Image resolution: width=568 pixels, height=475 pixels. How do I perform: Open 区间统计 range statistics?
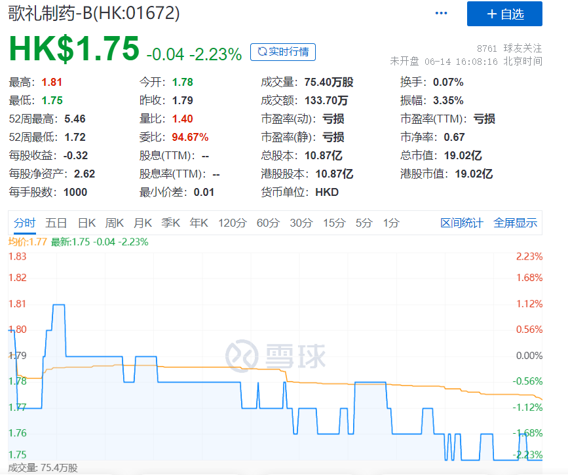pos(461,223)
